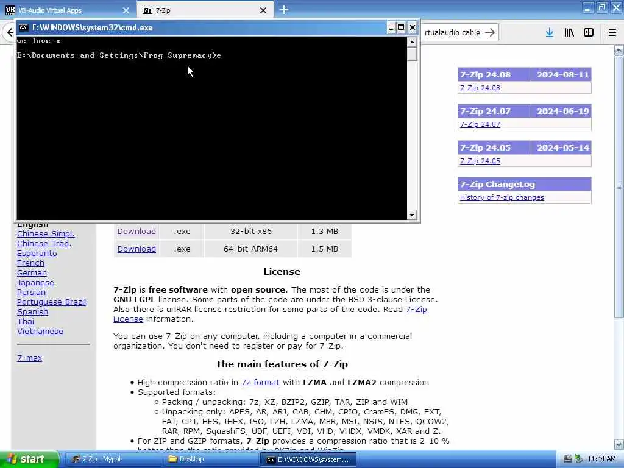Image resolution: width=624 pixels, height=468 pixels.
Task: Click the 1.3 MB size cell
Action: click(324, 231)
